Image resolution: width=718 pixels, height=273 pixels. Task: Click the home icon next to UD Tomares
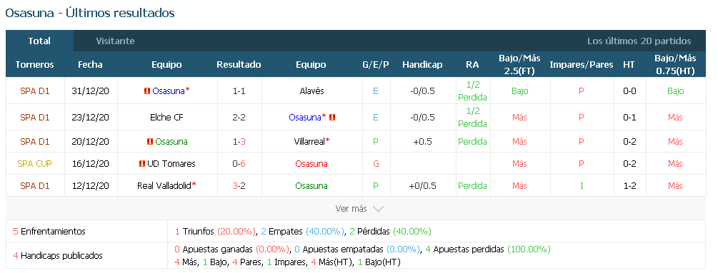142,163
